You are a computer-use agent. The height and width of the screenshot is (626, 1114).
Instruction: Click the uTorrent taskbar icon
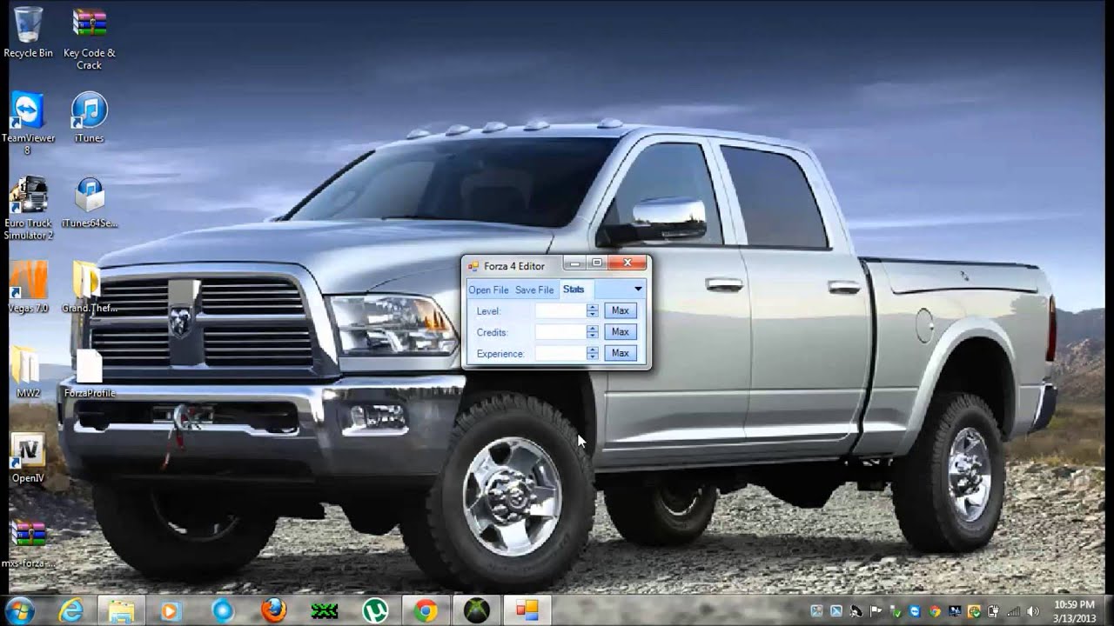pos(375,610)
